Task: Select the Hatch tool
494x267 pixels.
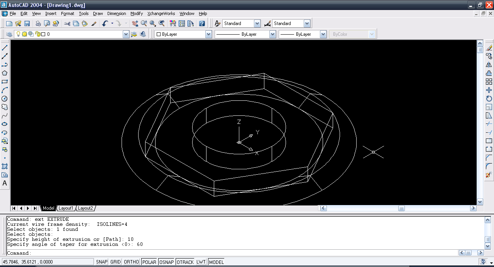Action: point(5,166)
